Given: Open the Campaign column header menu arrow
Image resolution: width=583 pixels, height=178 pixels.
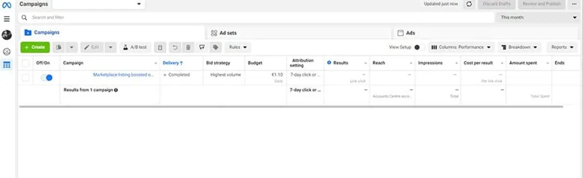Looking at the screenshot, I should (x=156, y=63).
